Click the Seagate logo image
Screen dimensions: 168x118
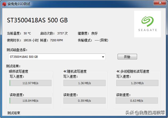point(147,24)
